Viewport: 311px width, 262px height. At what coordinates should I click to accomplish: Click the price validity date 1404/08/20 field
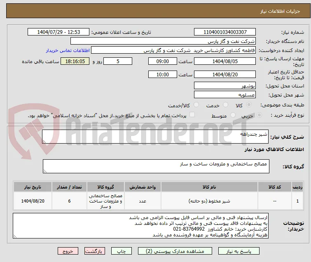[x=225, y=75]
